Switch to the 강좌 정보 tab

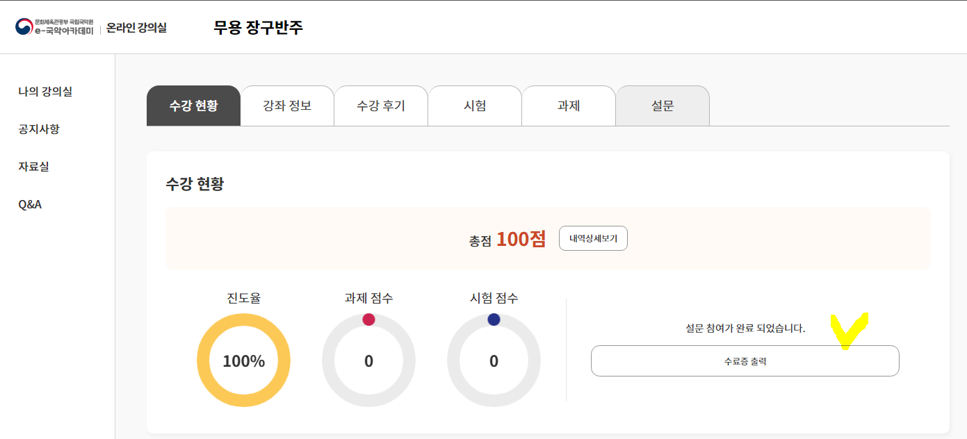click(x=287, y=106)
